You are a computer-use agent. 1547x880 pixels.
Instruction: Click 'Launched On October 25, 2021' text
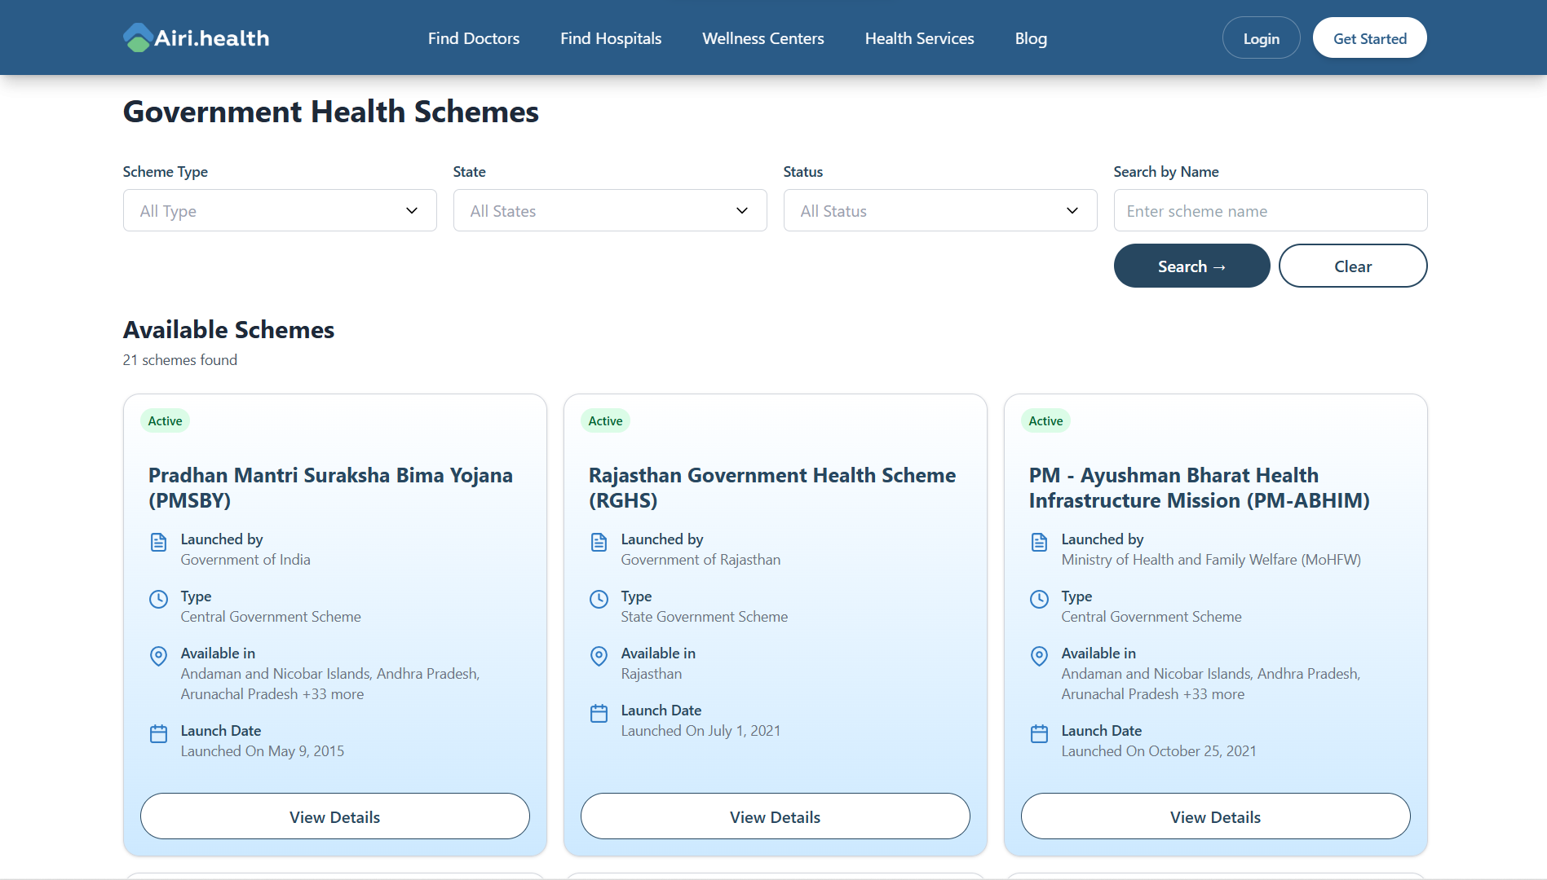1159,751
